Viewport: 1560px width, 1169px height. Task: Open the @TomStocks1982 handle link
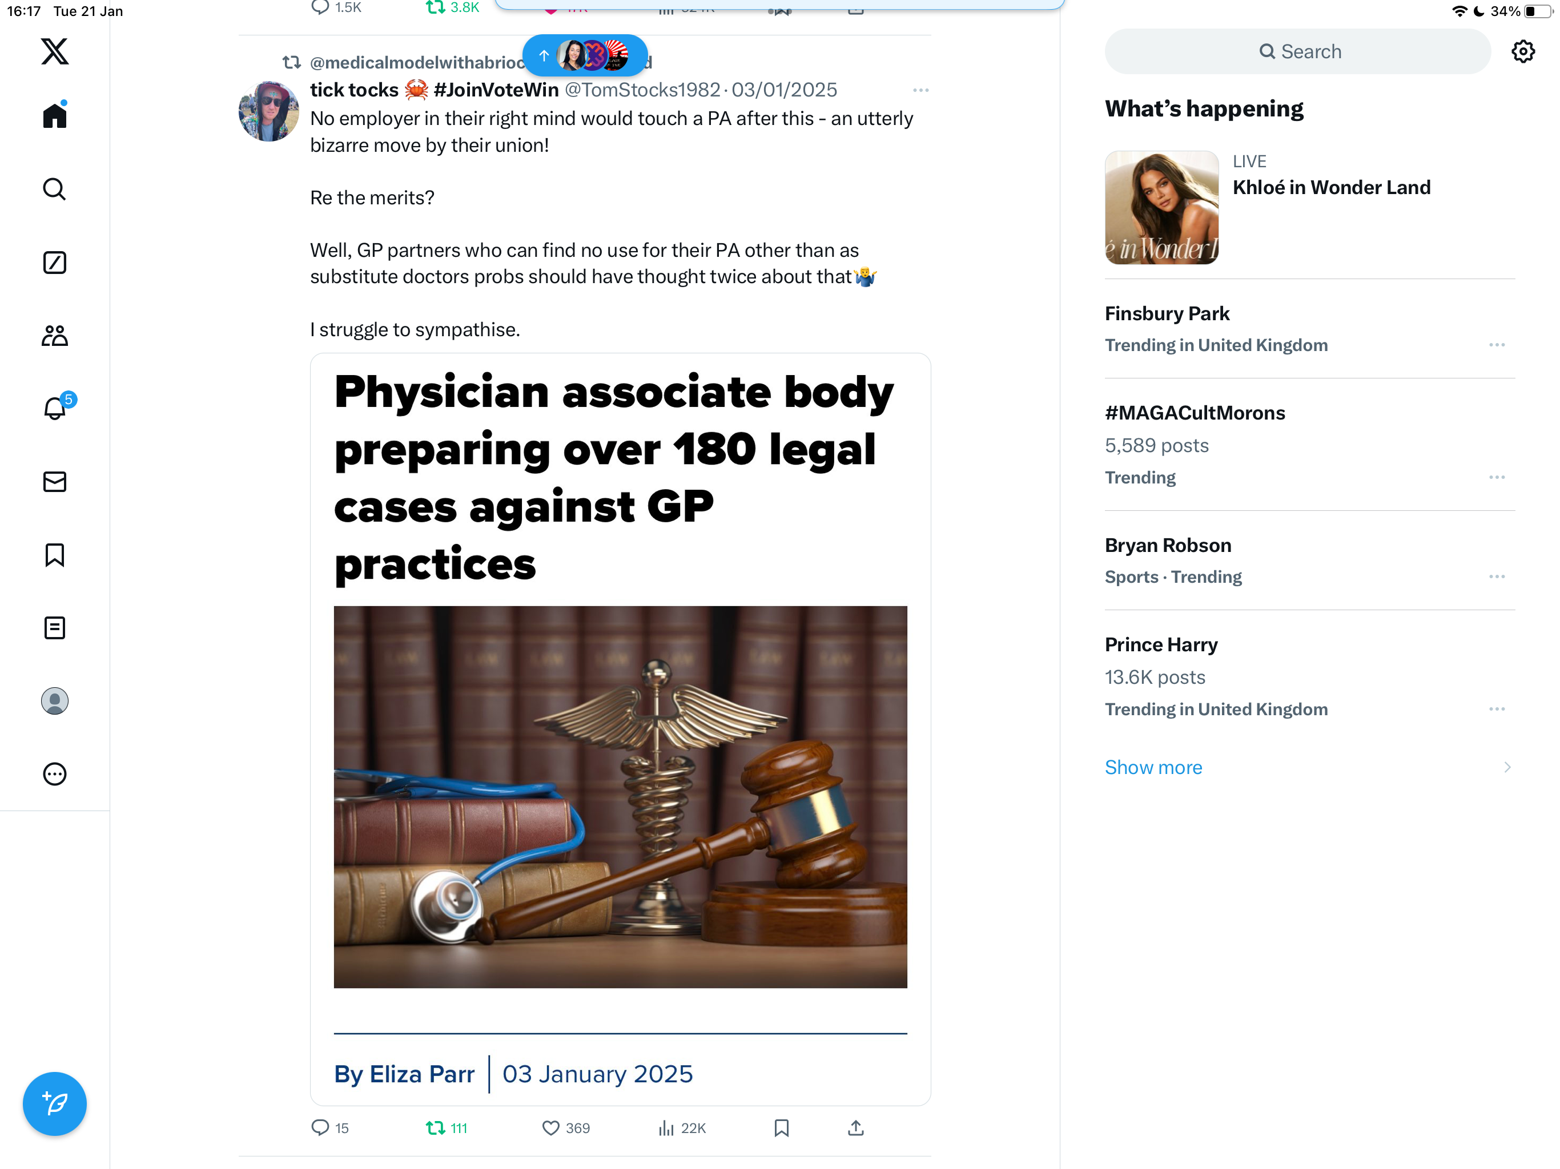[642, 90]
